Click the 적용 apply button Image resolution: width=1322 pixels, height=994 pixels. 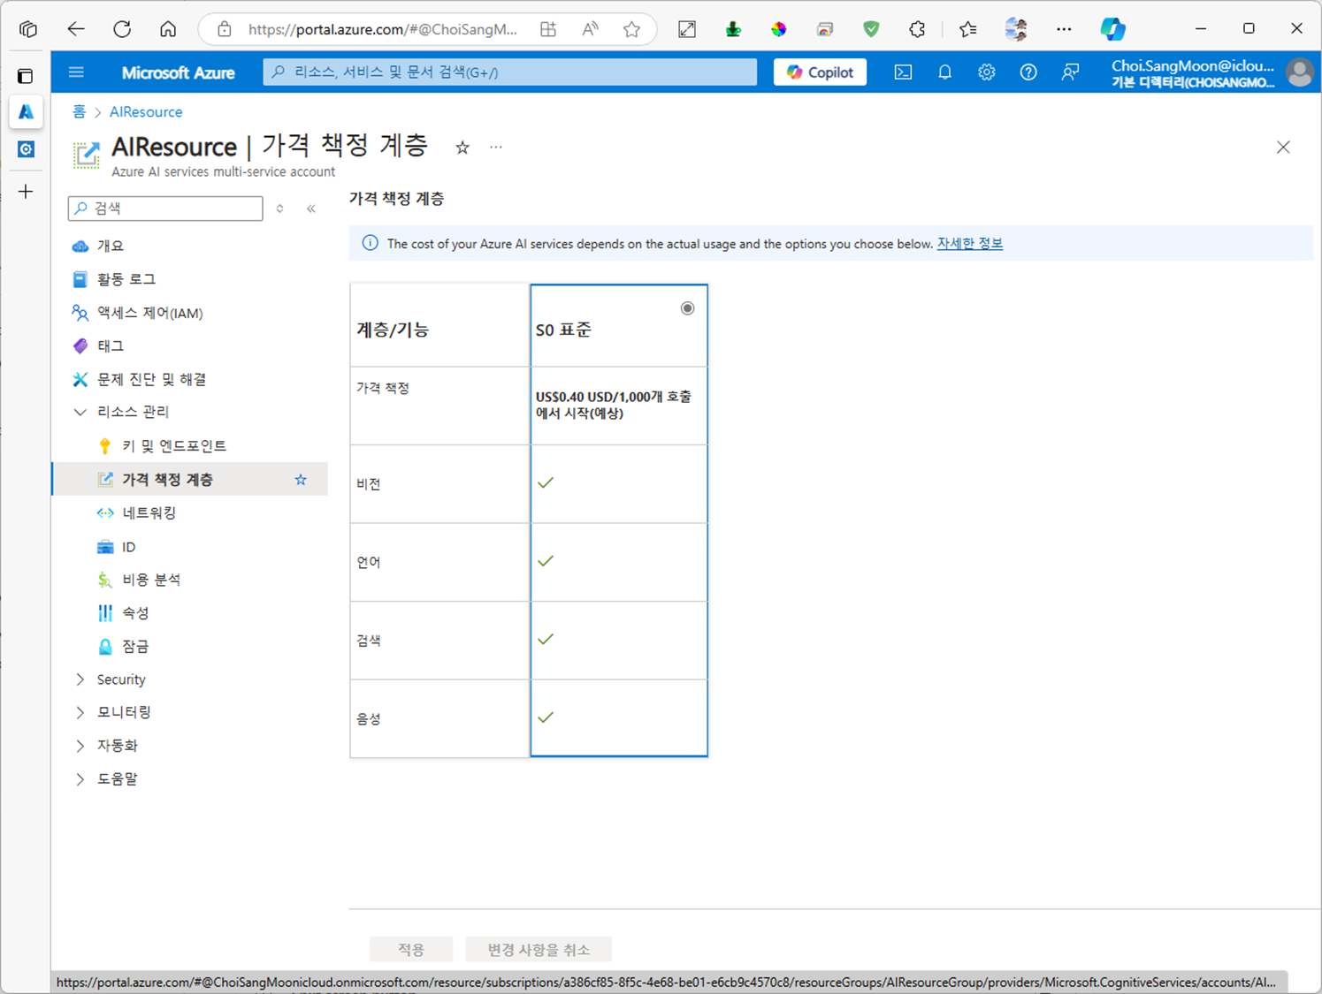tap(411, 950)
